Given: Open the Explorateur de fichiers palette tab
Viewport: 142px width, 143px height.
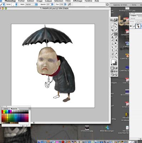Looking at the screenshot, I should click(x=120, y=5).
